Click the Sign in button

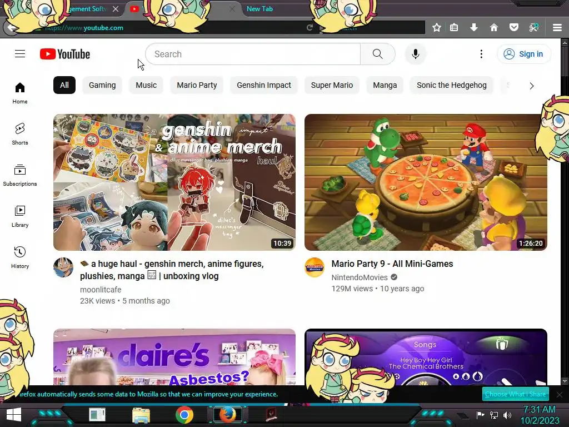point(523,54)
